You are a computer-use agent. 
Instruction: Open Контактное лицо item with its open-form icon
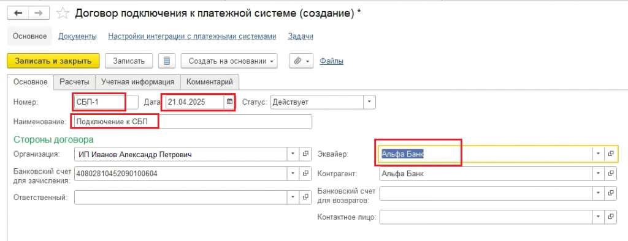tap(611, 217)
